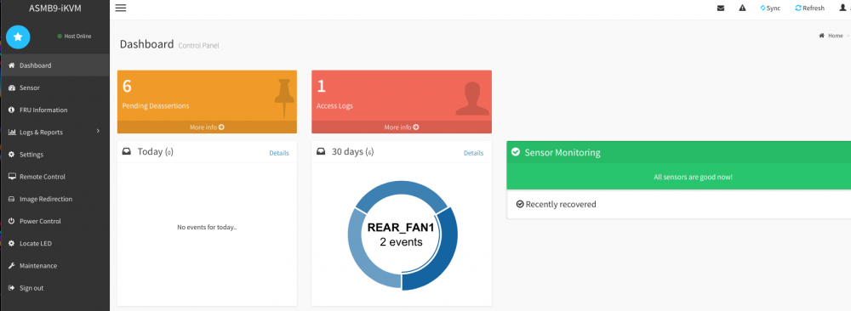Image resolution: width=851 pixels, height=311 pixels.
Task: Click the Dashboard home icon in sidebar
Action: click(x=11, y=65)
